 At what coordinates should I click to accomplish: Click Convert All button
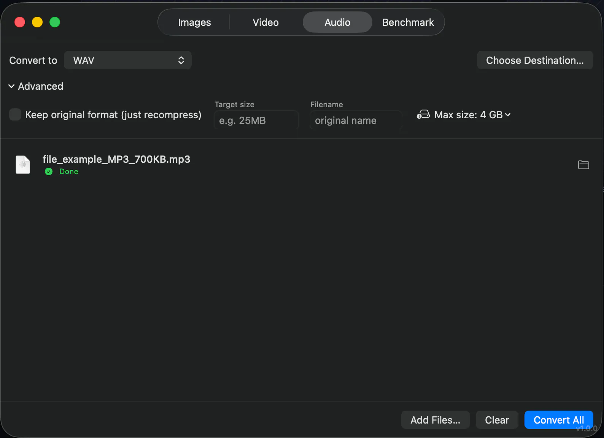pos(559,420)
